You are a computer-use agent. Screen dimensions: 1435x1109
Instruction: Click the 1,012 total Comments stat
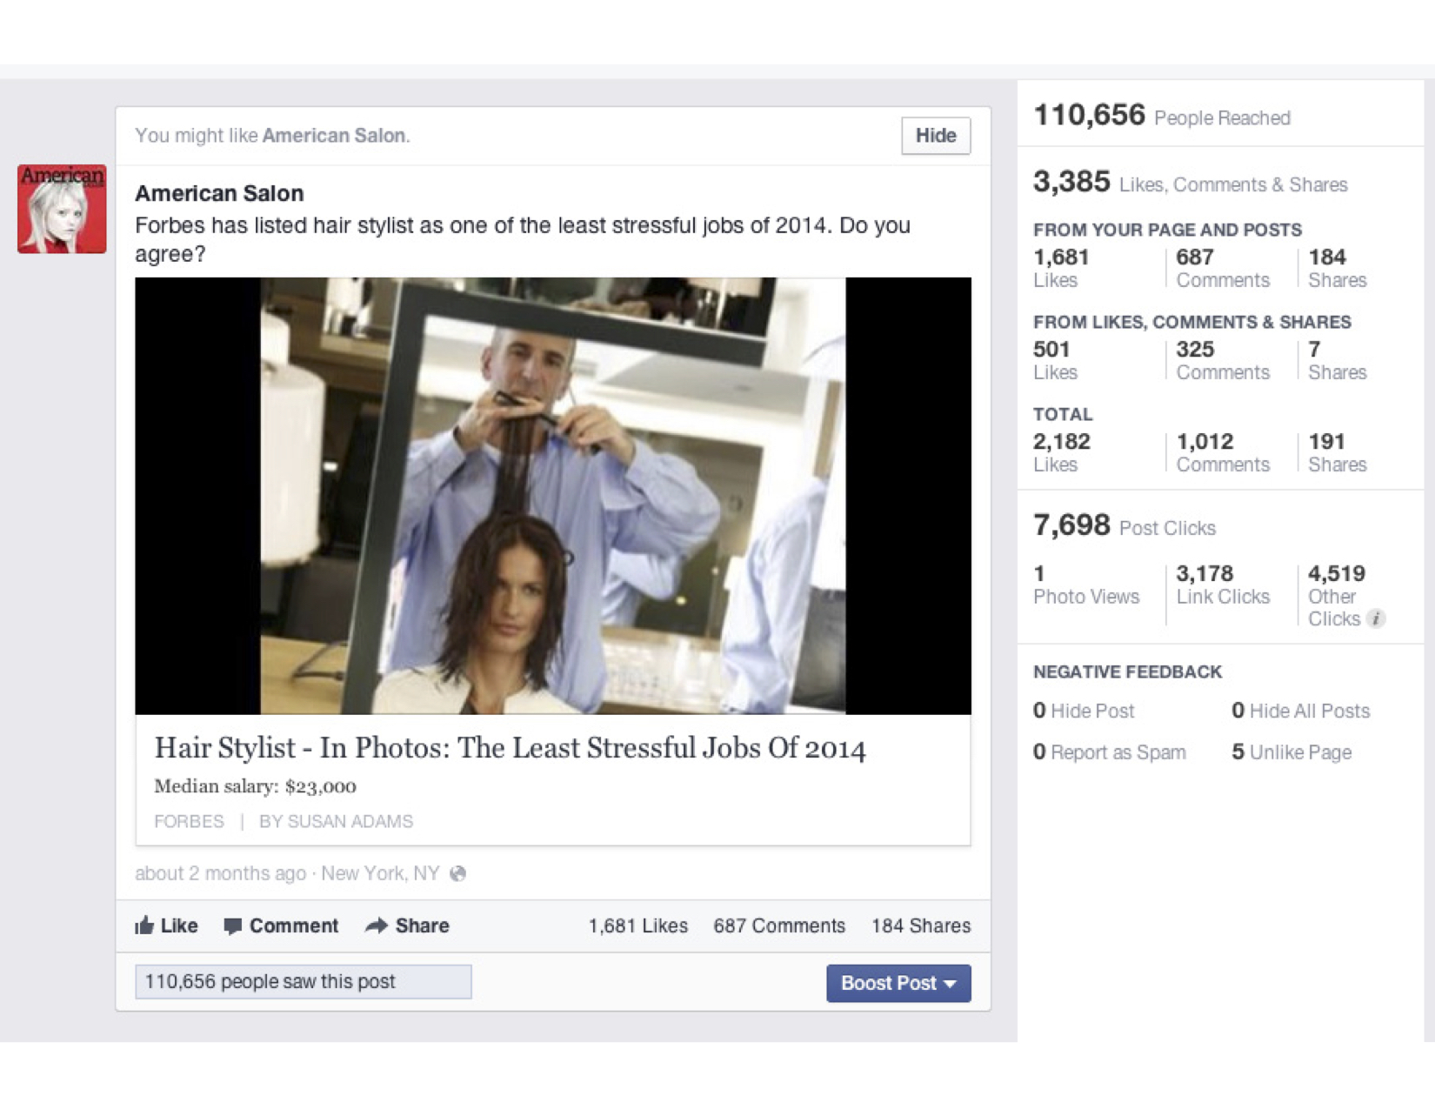click(x=1223, y=452)
